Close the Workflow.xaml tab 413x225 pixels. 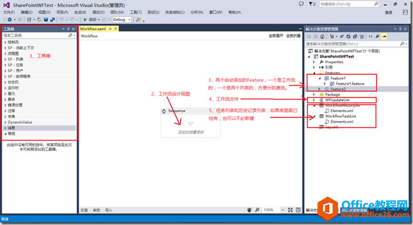pyautogui.click(x=116, y=28)
